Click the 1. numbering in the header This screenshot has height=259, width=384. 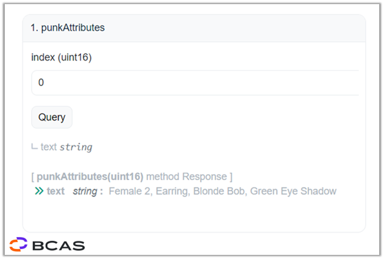coord(34,28)
